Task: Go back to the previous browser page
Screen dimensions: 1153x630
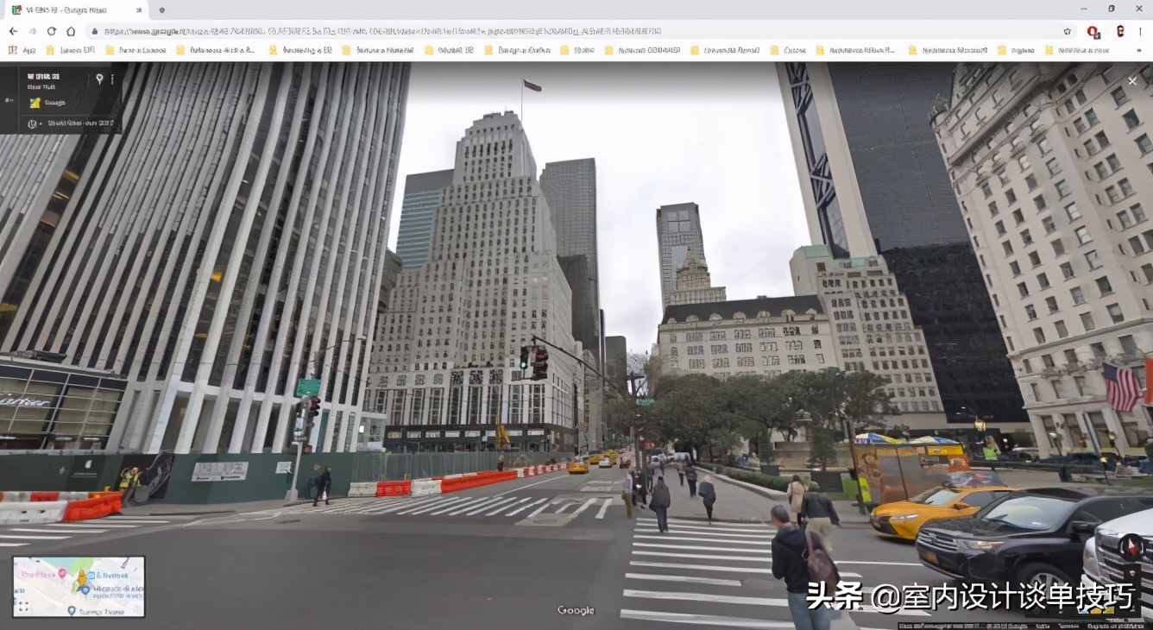Action: 13,31
